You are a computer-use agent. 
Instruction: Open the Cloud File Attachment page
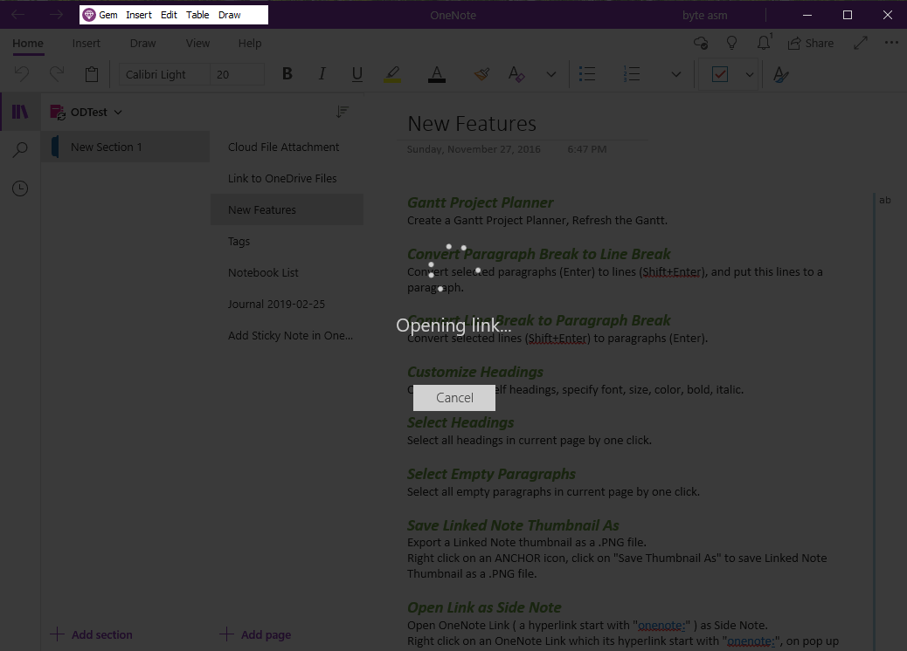point(287,147)
